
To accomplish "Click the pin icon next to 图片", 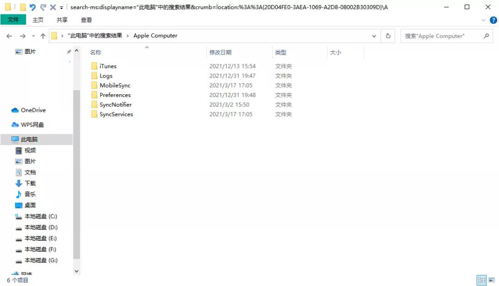I will point(68,51).
